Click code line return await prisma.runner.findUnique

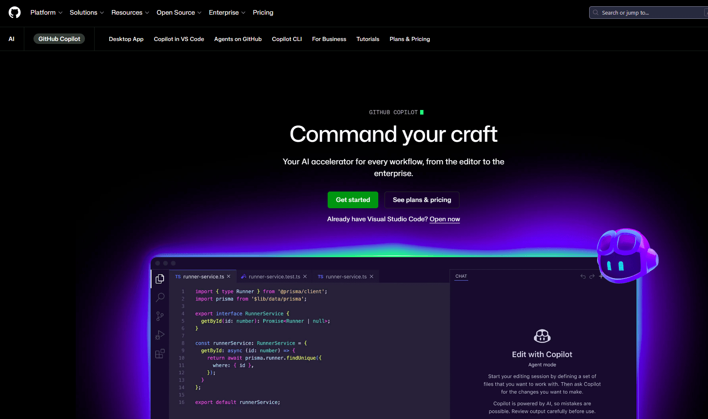point(264,358)
